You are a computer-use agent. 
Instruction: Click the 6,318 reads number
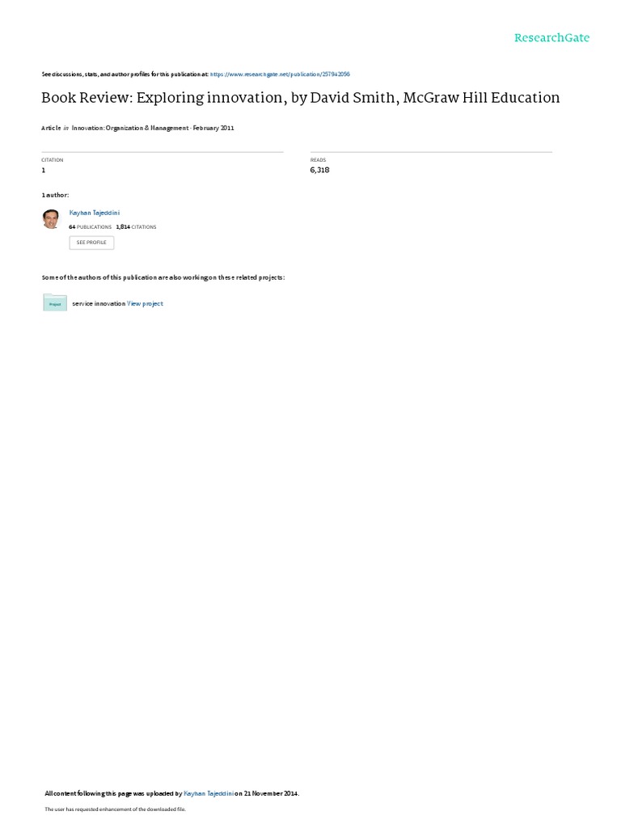[319, 170]
